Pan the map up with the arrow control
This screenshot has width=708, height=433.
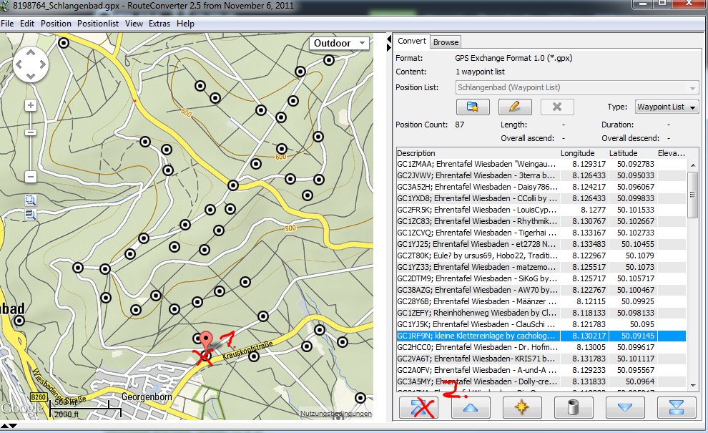click(x=30, y=53)
